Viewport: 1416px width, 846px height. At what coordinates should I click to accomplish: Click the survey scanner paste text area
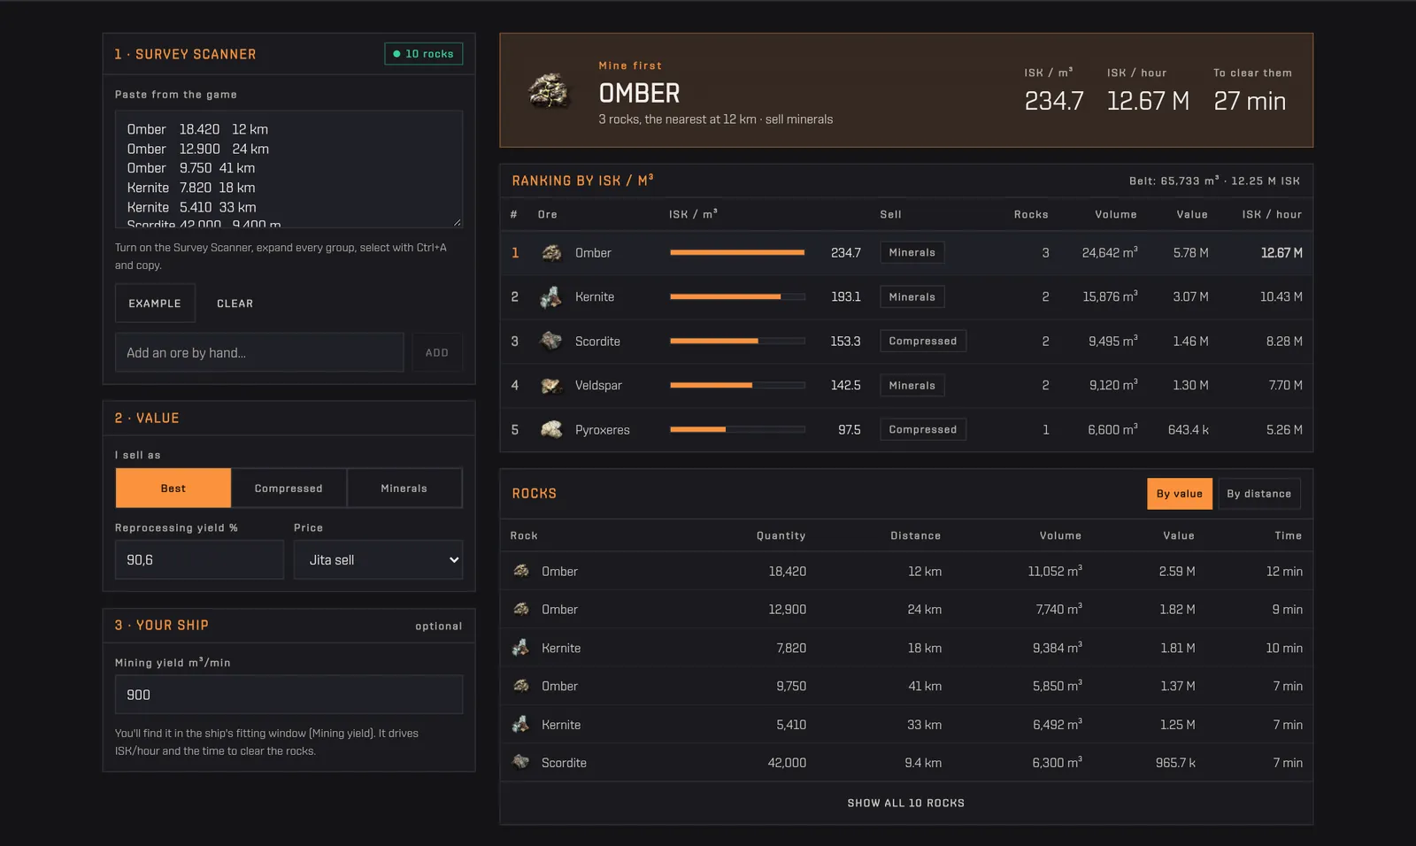(x=289, y=169)
